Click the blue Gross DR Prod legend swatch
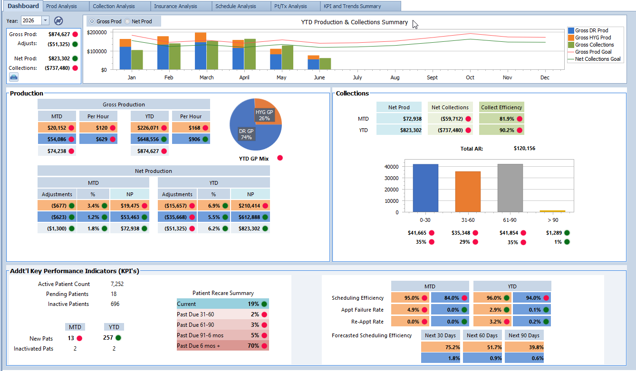This screenshot has height=371, width=636. coord(571,30)
